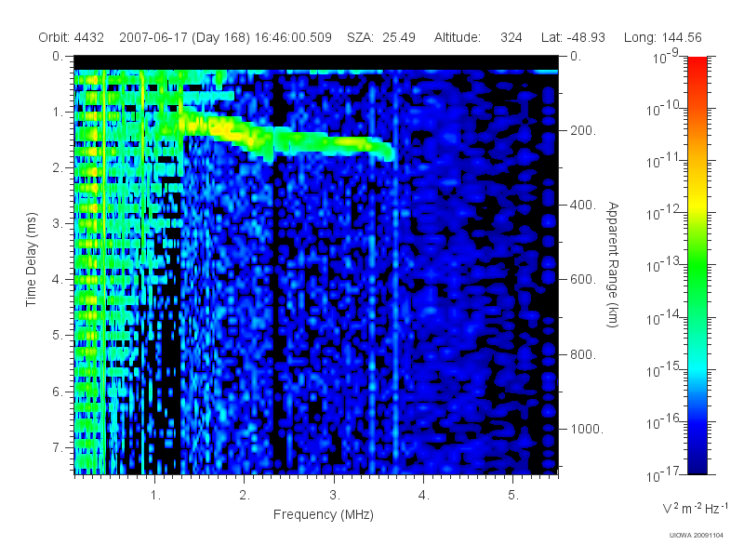Click the color bar label '10^-9'

(666, 57)
